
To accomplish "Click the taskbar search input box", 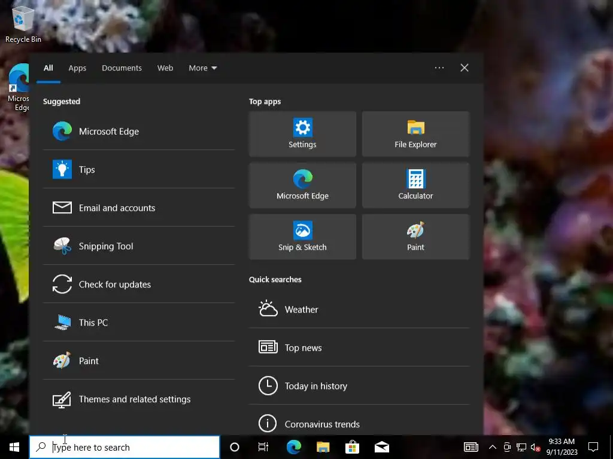I will tap(125, 447).
